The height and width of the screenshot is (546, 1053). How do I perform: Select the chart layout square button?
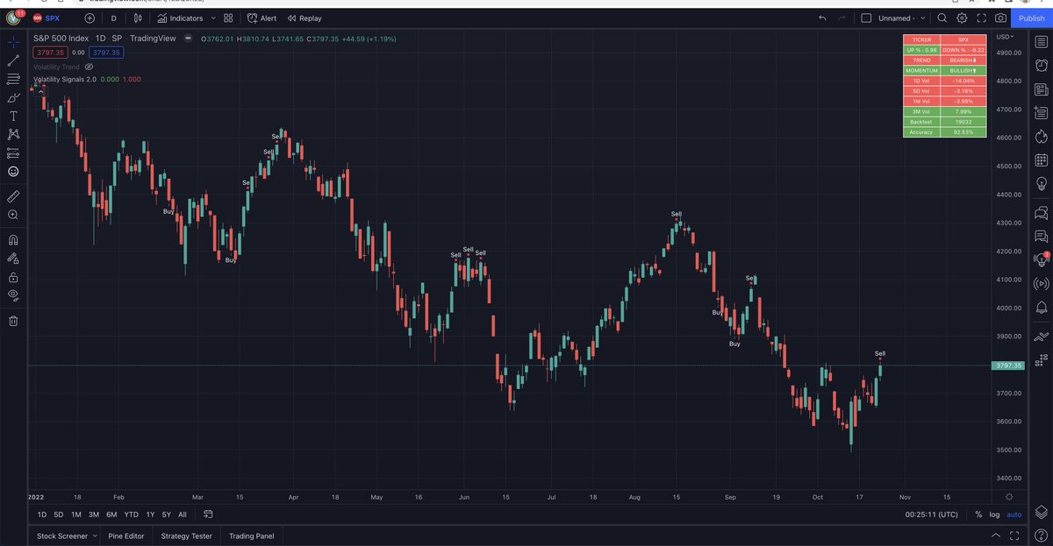point(867,18)
